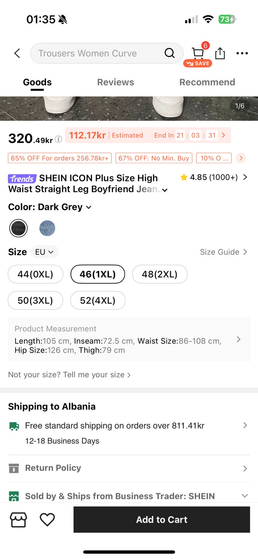Open the shopping cart icon

pyautogui.click(x=198, y=53)
